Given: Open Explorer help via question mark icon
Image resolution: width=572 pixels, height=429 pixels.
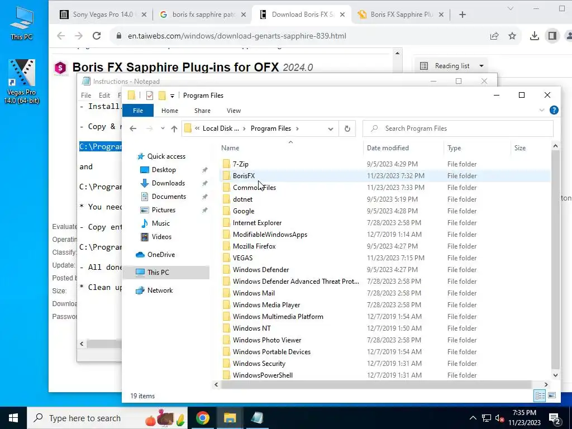Looking at the screenshot, I should (554, 110).
